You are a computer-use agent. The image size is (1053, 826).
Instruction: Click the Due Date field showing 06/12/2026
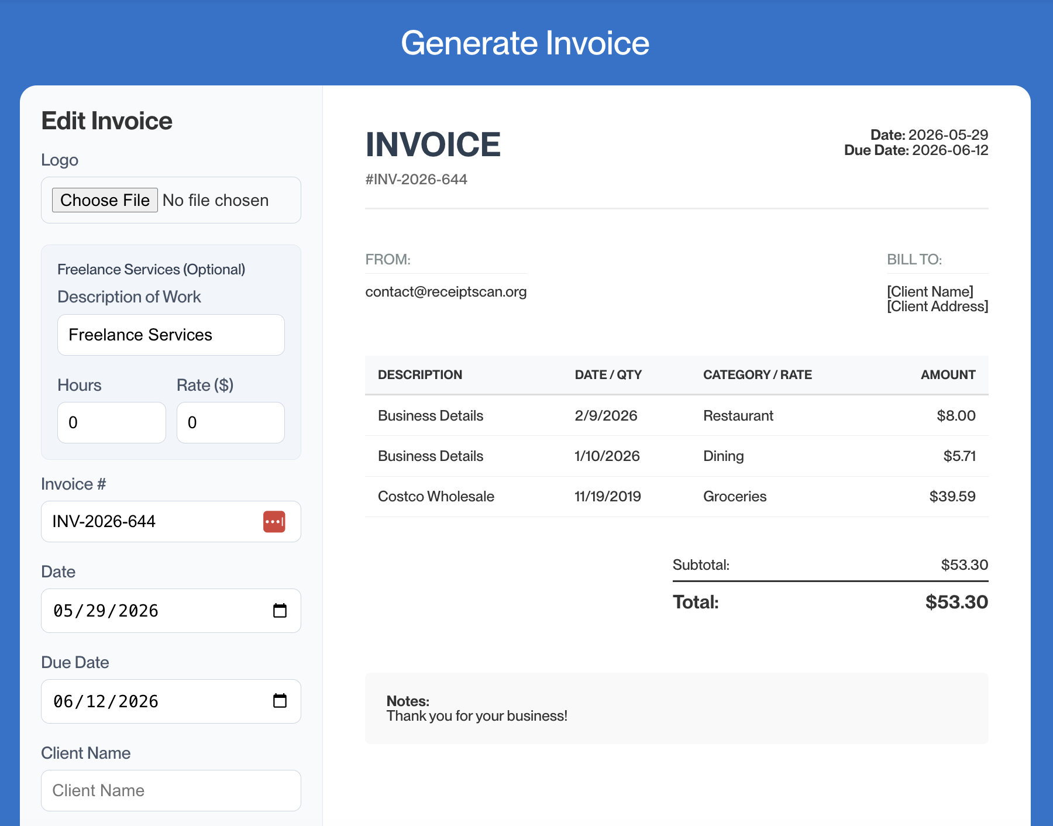click(171, 701)
